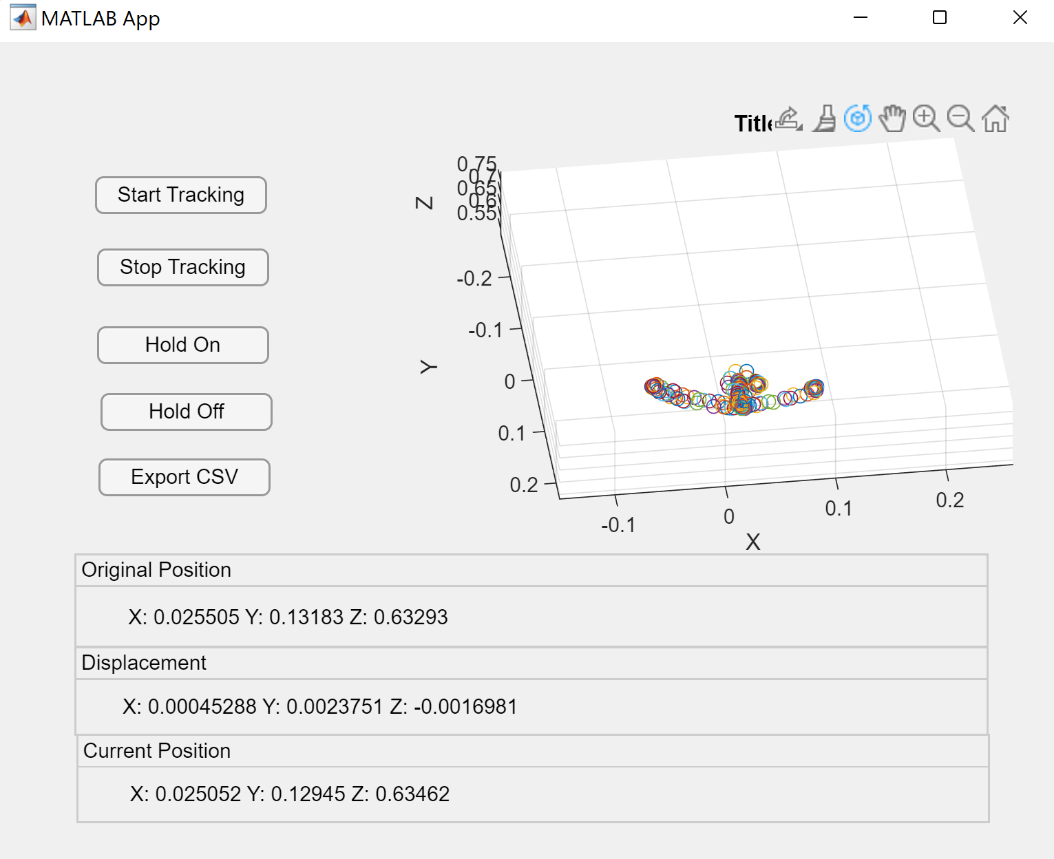Click Y axis tick label 0.1
The image size is (1054, 859).
point(512,434)
